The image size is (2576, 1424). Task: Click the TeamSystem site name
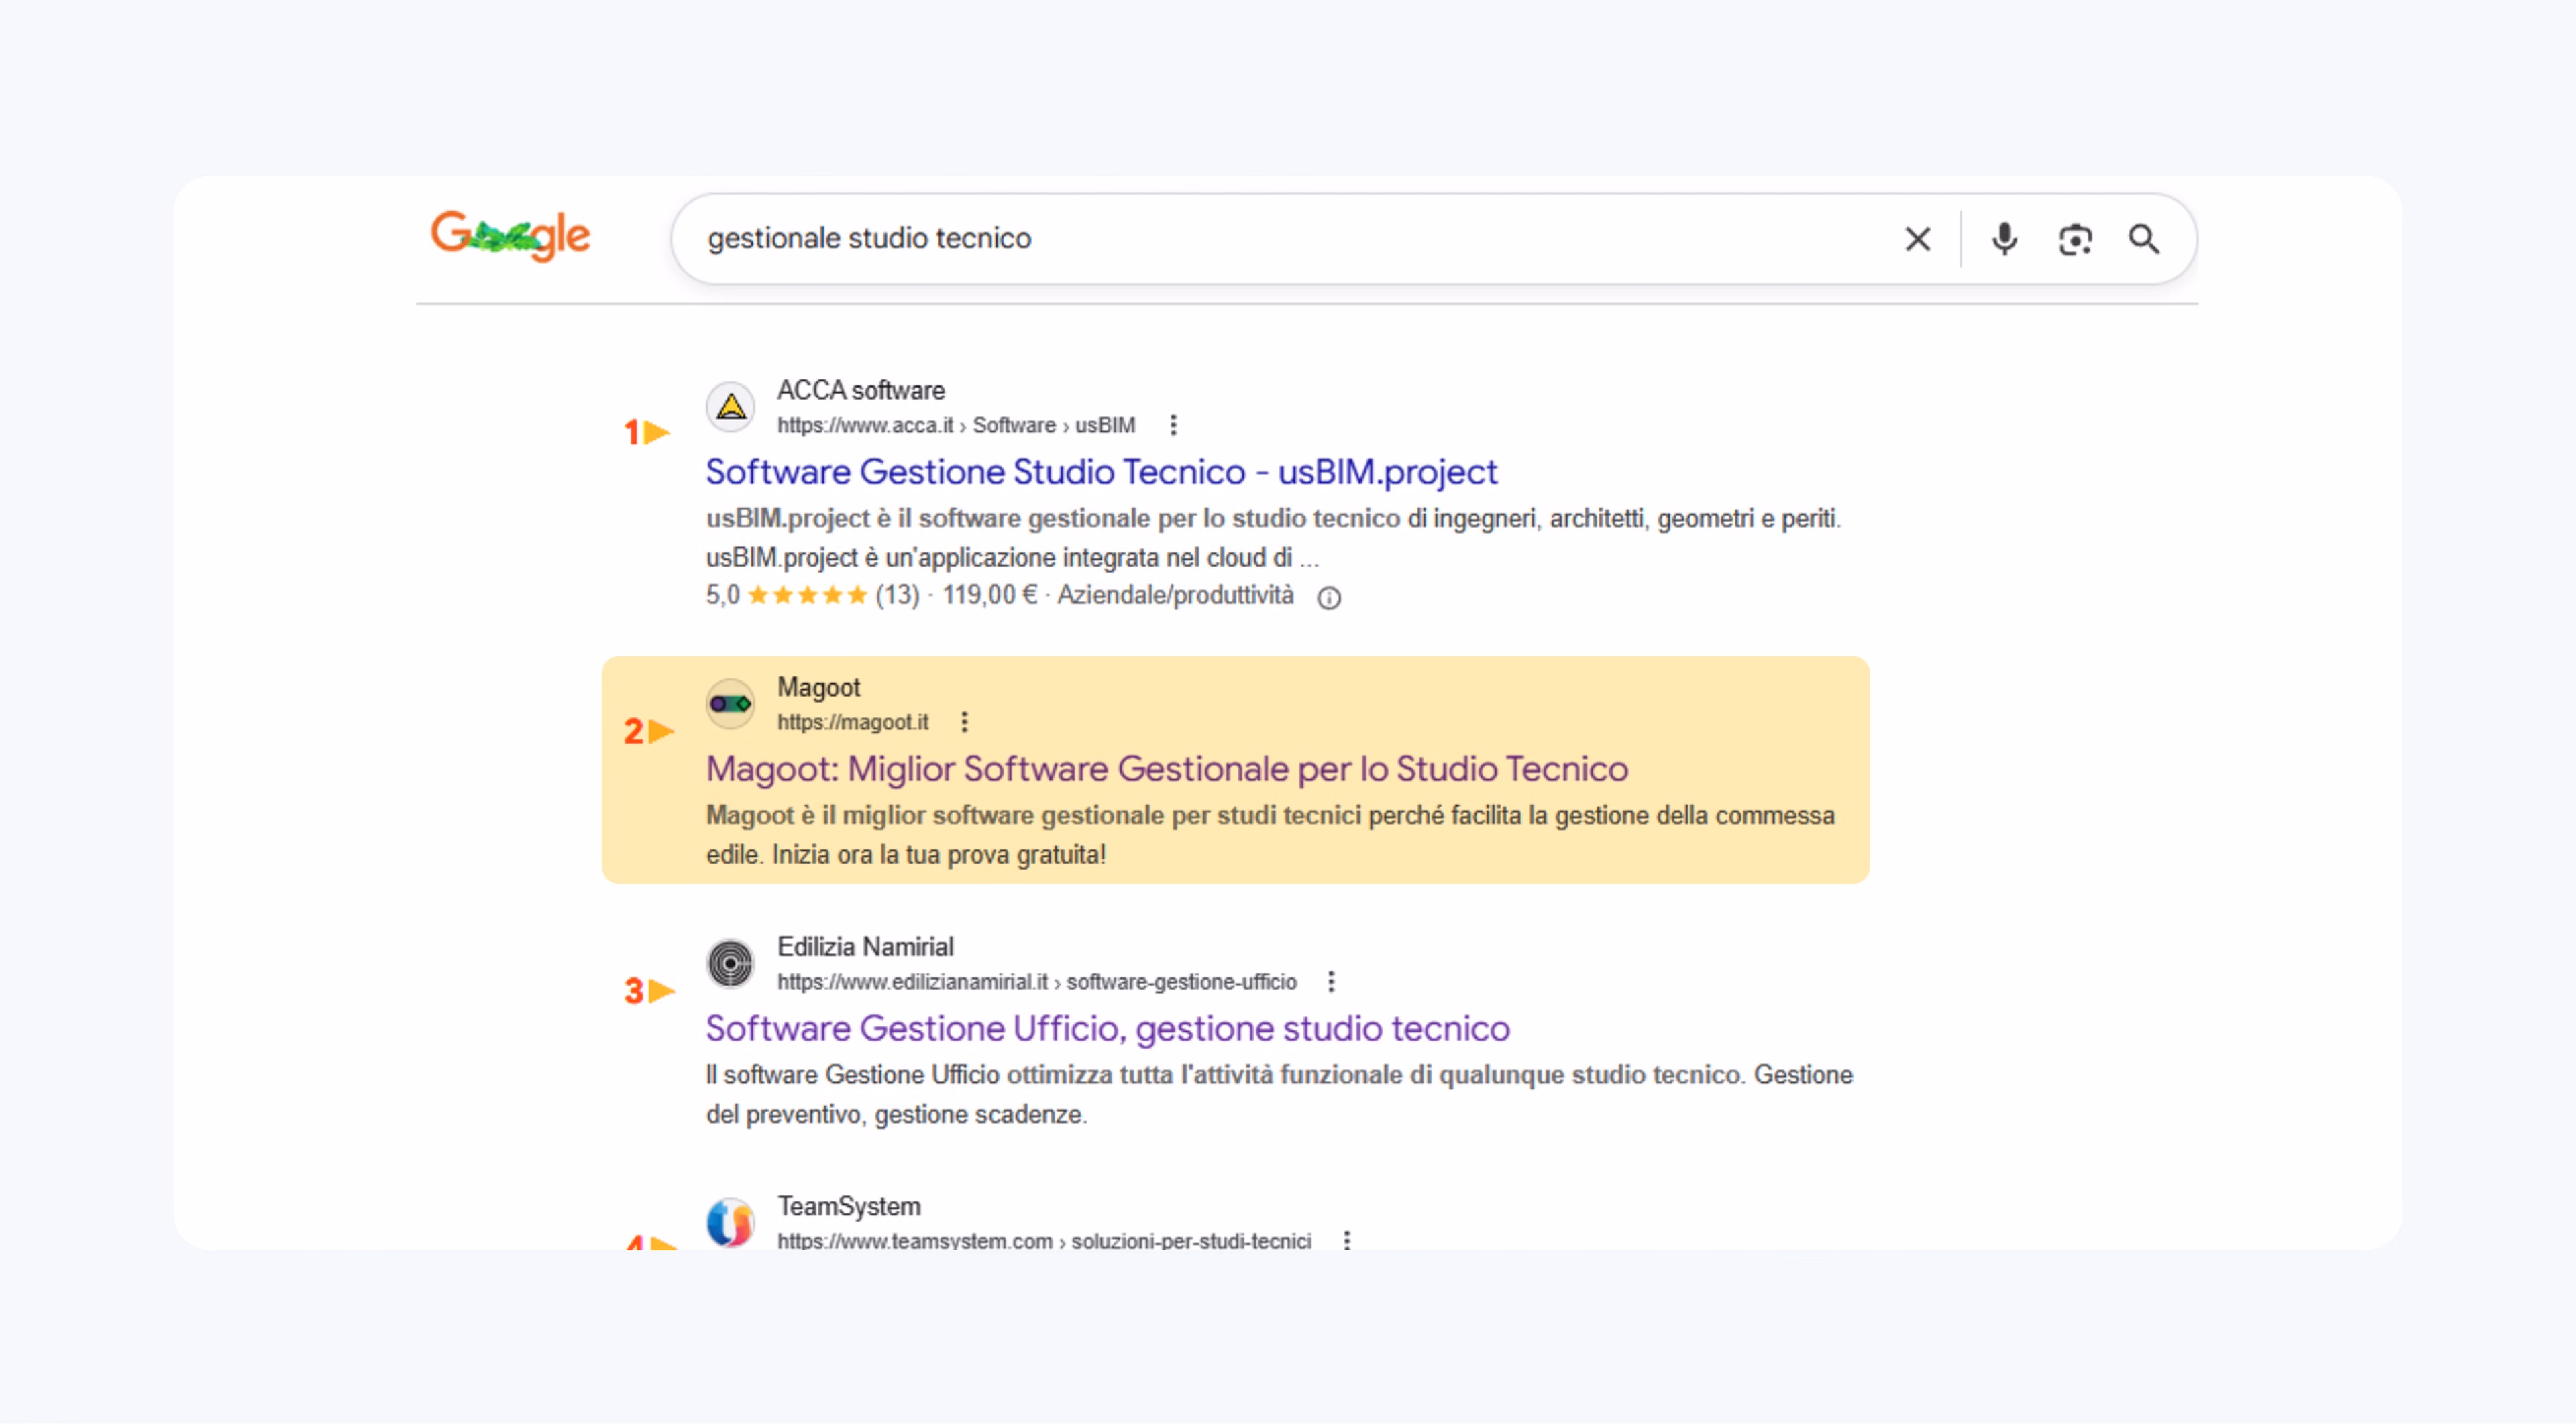coord(849,1206)
